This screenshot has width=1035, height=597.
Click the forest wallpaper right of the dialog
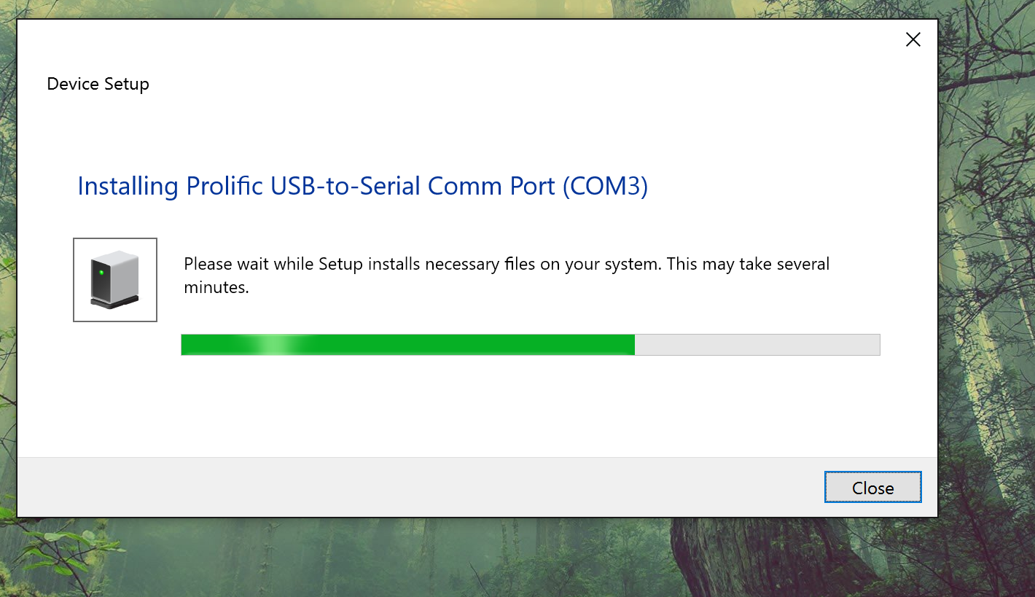click(985, 292)
